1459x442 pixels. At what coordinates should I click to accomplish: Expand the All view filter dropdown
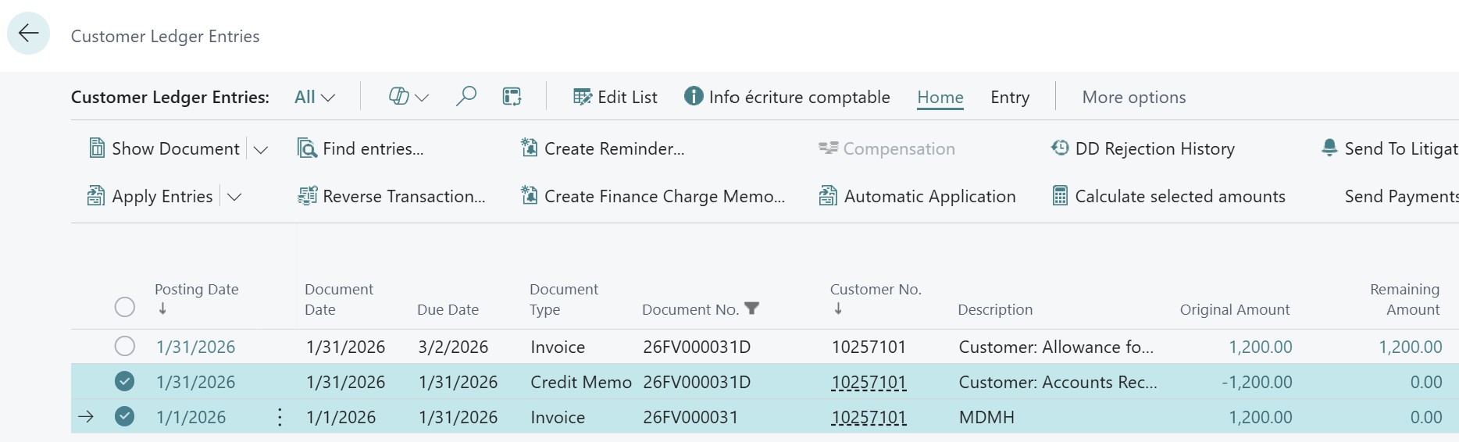click(x=315, y=97)
